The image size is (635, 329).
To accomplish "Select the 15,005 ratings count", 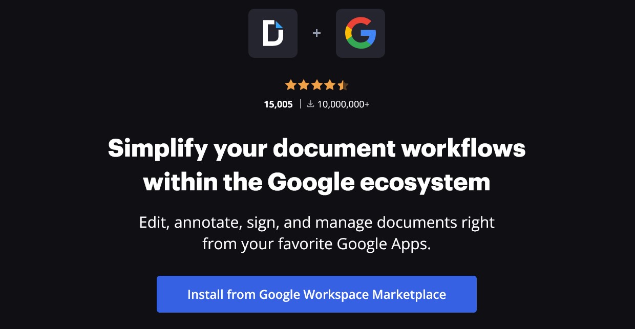I will pyautogui.click(x=279, y=104).
